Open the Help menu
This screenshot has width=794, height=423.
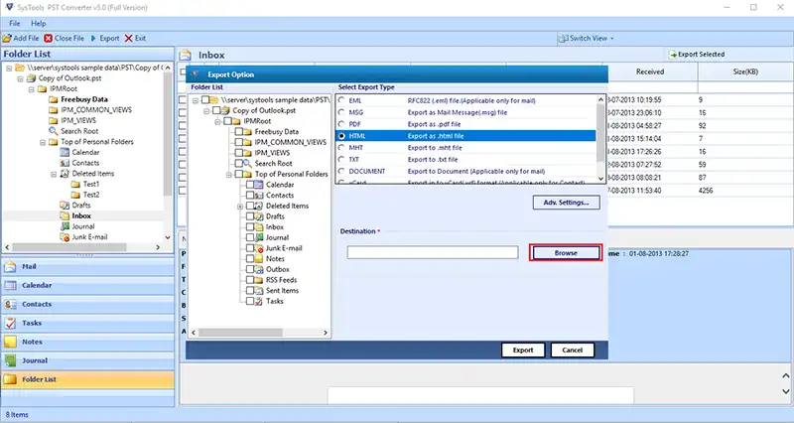[x=38, y=23]
